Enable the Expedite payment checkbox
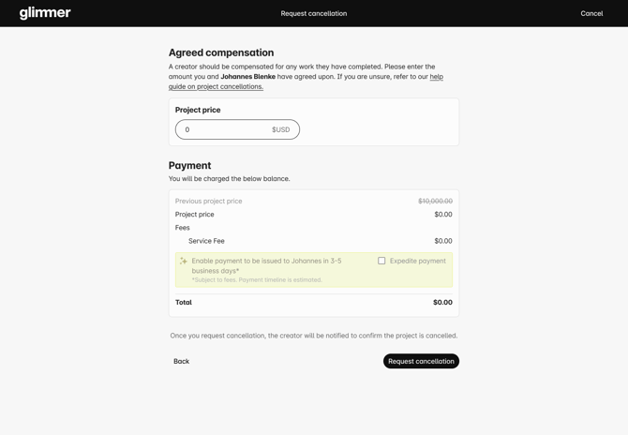The image size is (628, 435). pyautogui.click(x=381, y=261)
